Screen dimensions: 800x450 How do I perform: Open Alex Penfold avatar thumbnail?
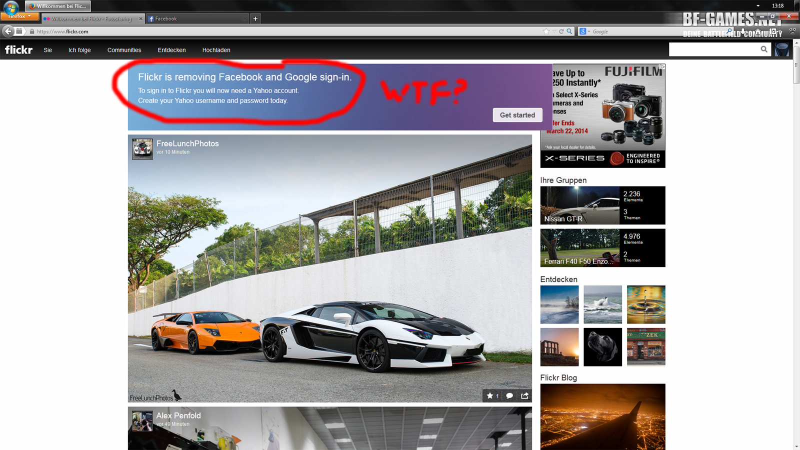(x=142, y=421)
